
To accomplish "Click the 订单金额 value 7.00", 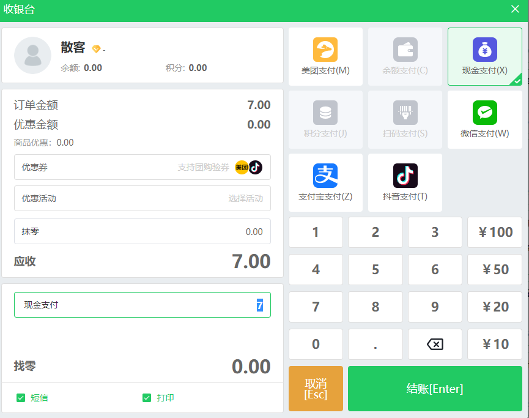I will [259, 105].
